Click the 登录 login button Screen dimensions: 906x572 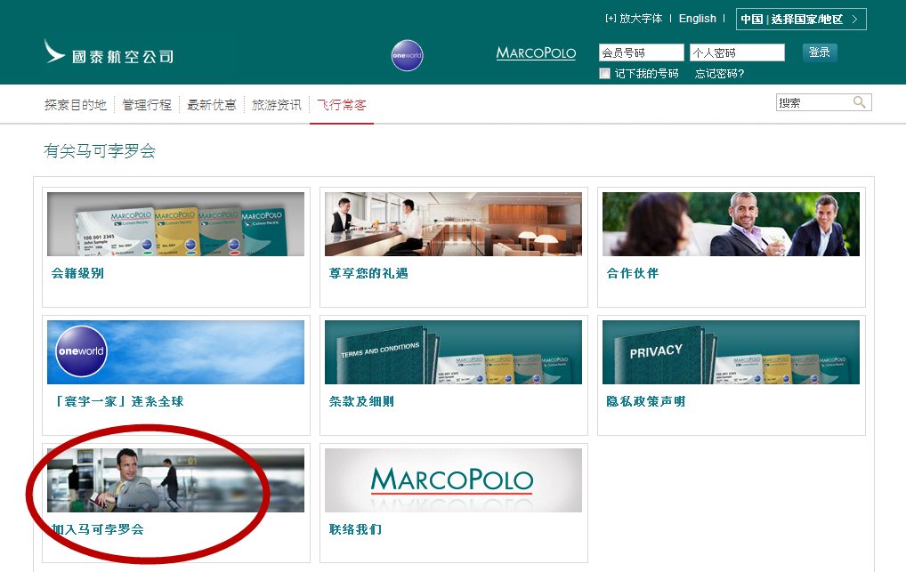(819, 52)
